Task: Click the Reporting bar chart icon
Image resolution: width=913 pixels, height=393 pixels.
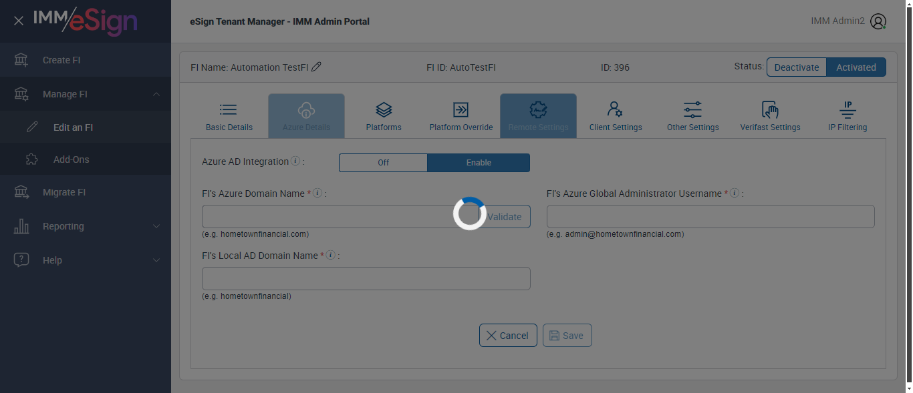Action: (21, 226)
